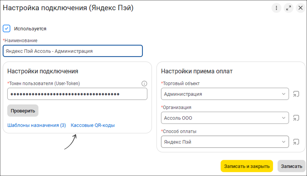This screenshot has width=307, height=176.
Task: Expand the Организация dropdown arrow
Action: click(284, 118)
